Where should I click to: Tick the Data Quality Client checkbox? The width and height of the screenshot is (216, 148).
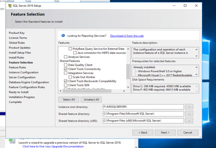[66, 65]
